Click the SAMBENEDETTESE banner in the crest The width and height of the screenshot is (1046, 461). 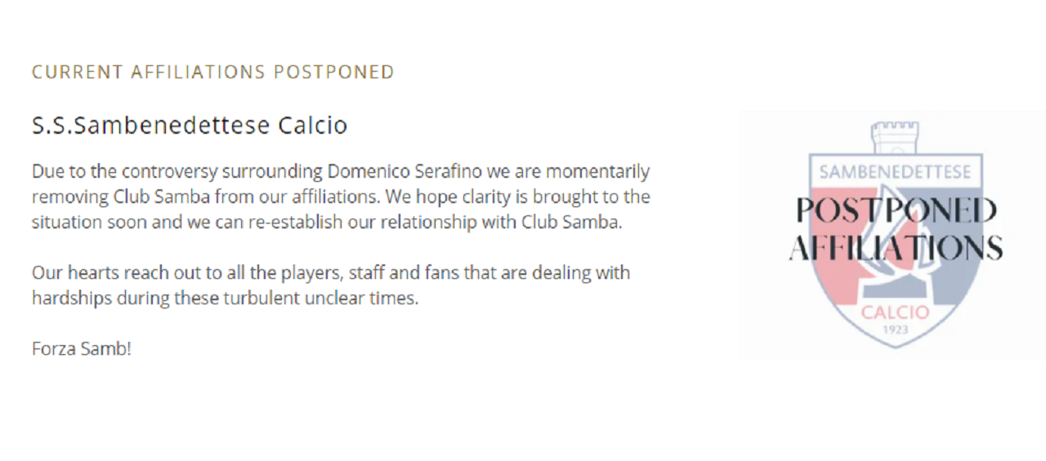tap(895, 172)
